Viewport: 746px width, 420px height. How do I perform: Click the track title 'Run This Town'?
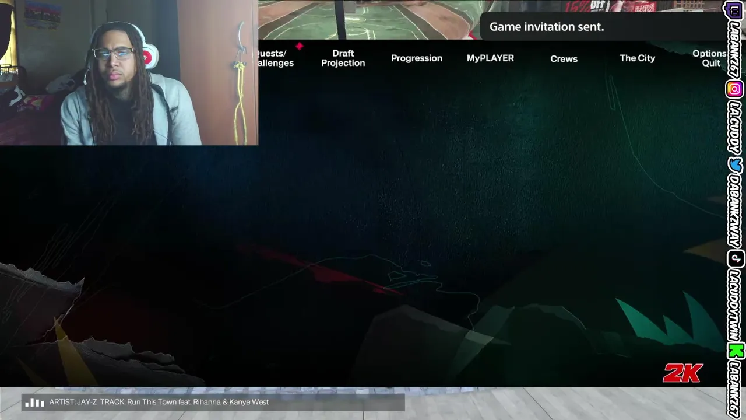[152, 402]
